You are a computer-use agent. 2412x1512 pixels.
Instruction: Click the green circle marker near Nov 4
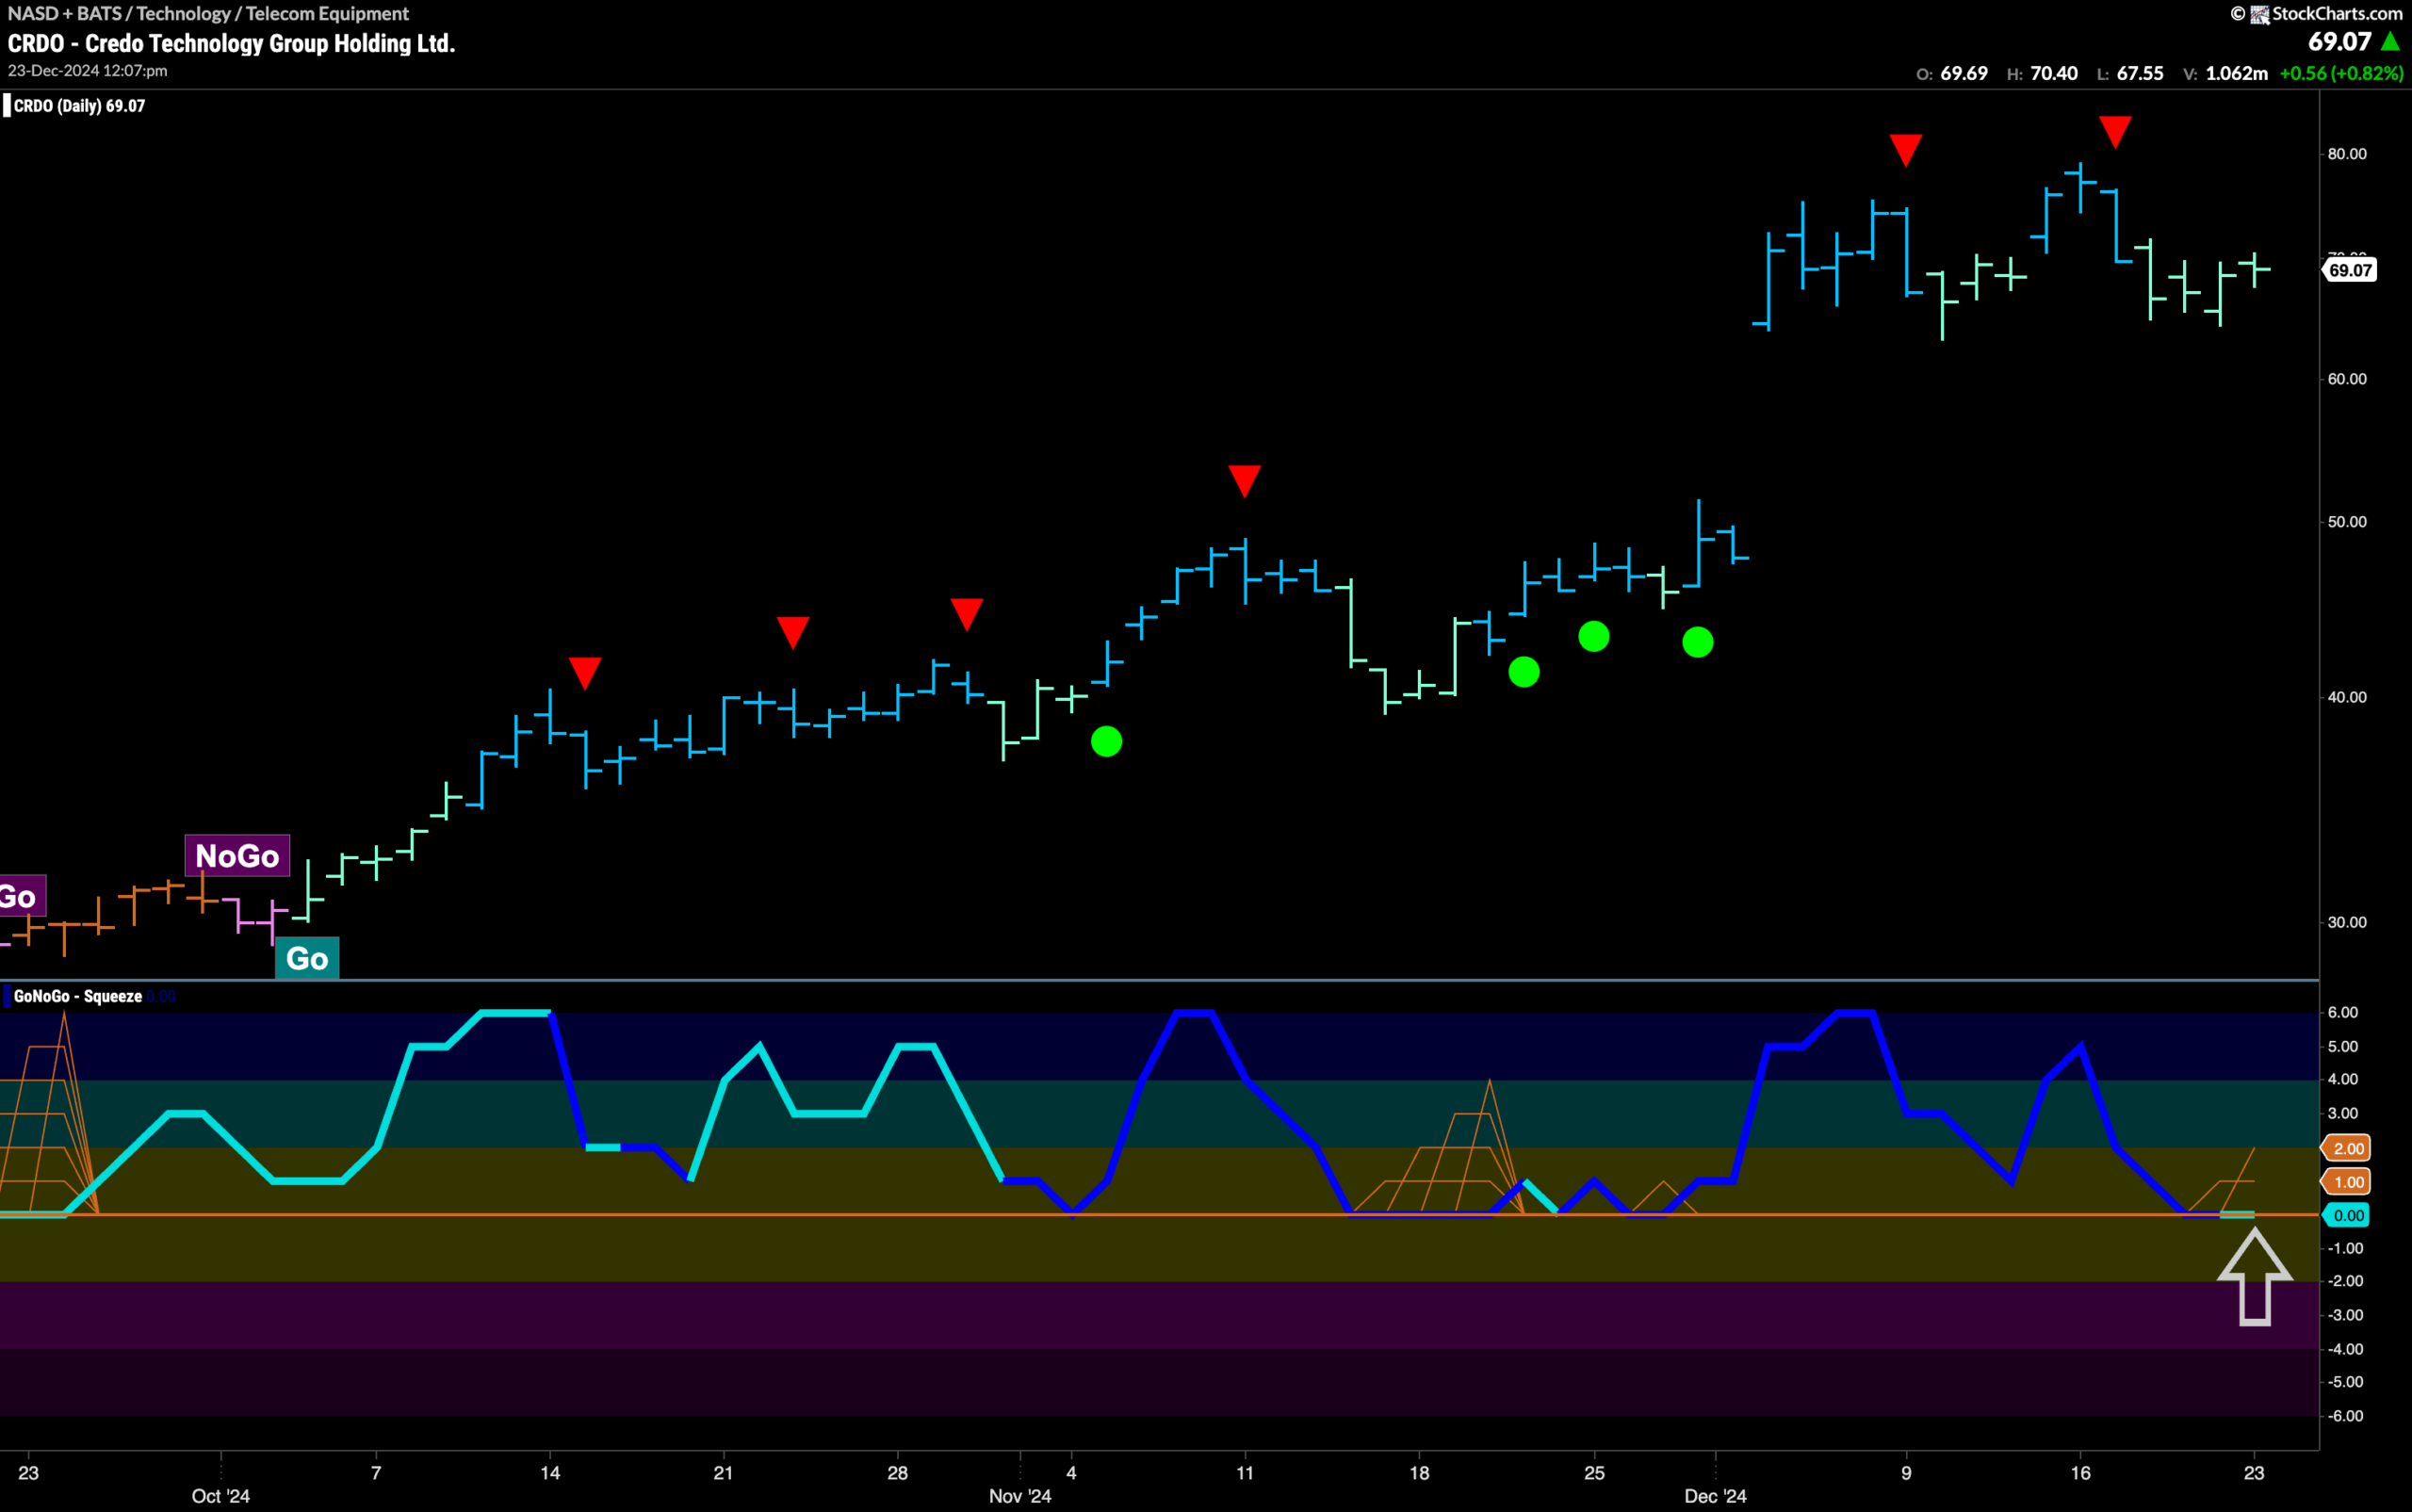(x=1106, y=741)
